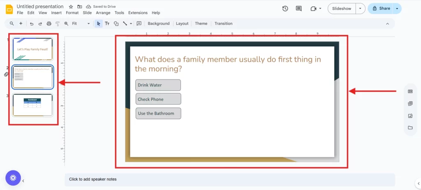This screenshot has width=421, height=190.
Task: Open the comments panel icon
Action: pyautogui.click(x=298, y=9)
